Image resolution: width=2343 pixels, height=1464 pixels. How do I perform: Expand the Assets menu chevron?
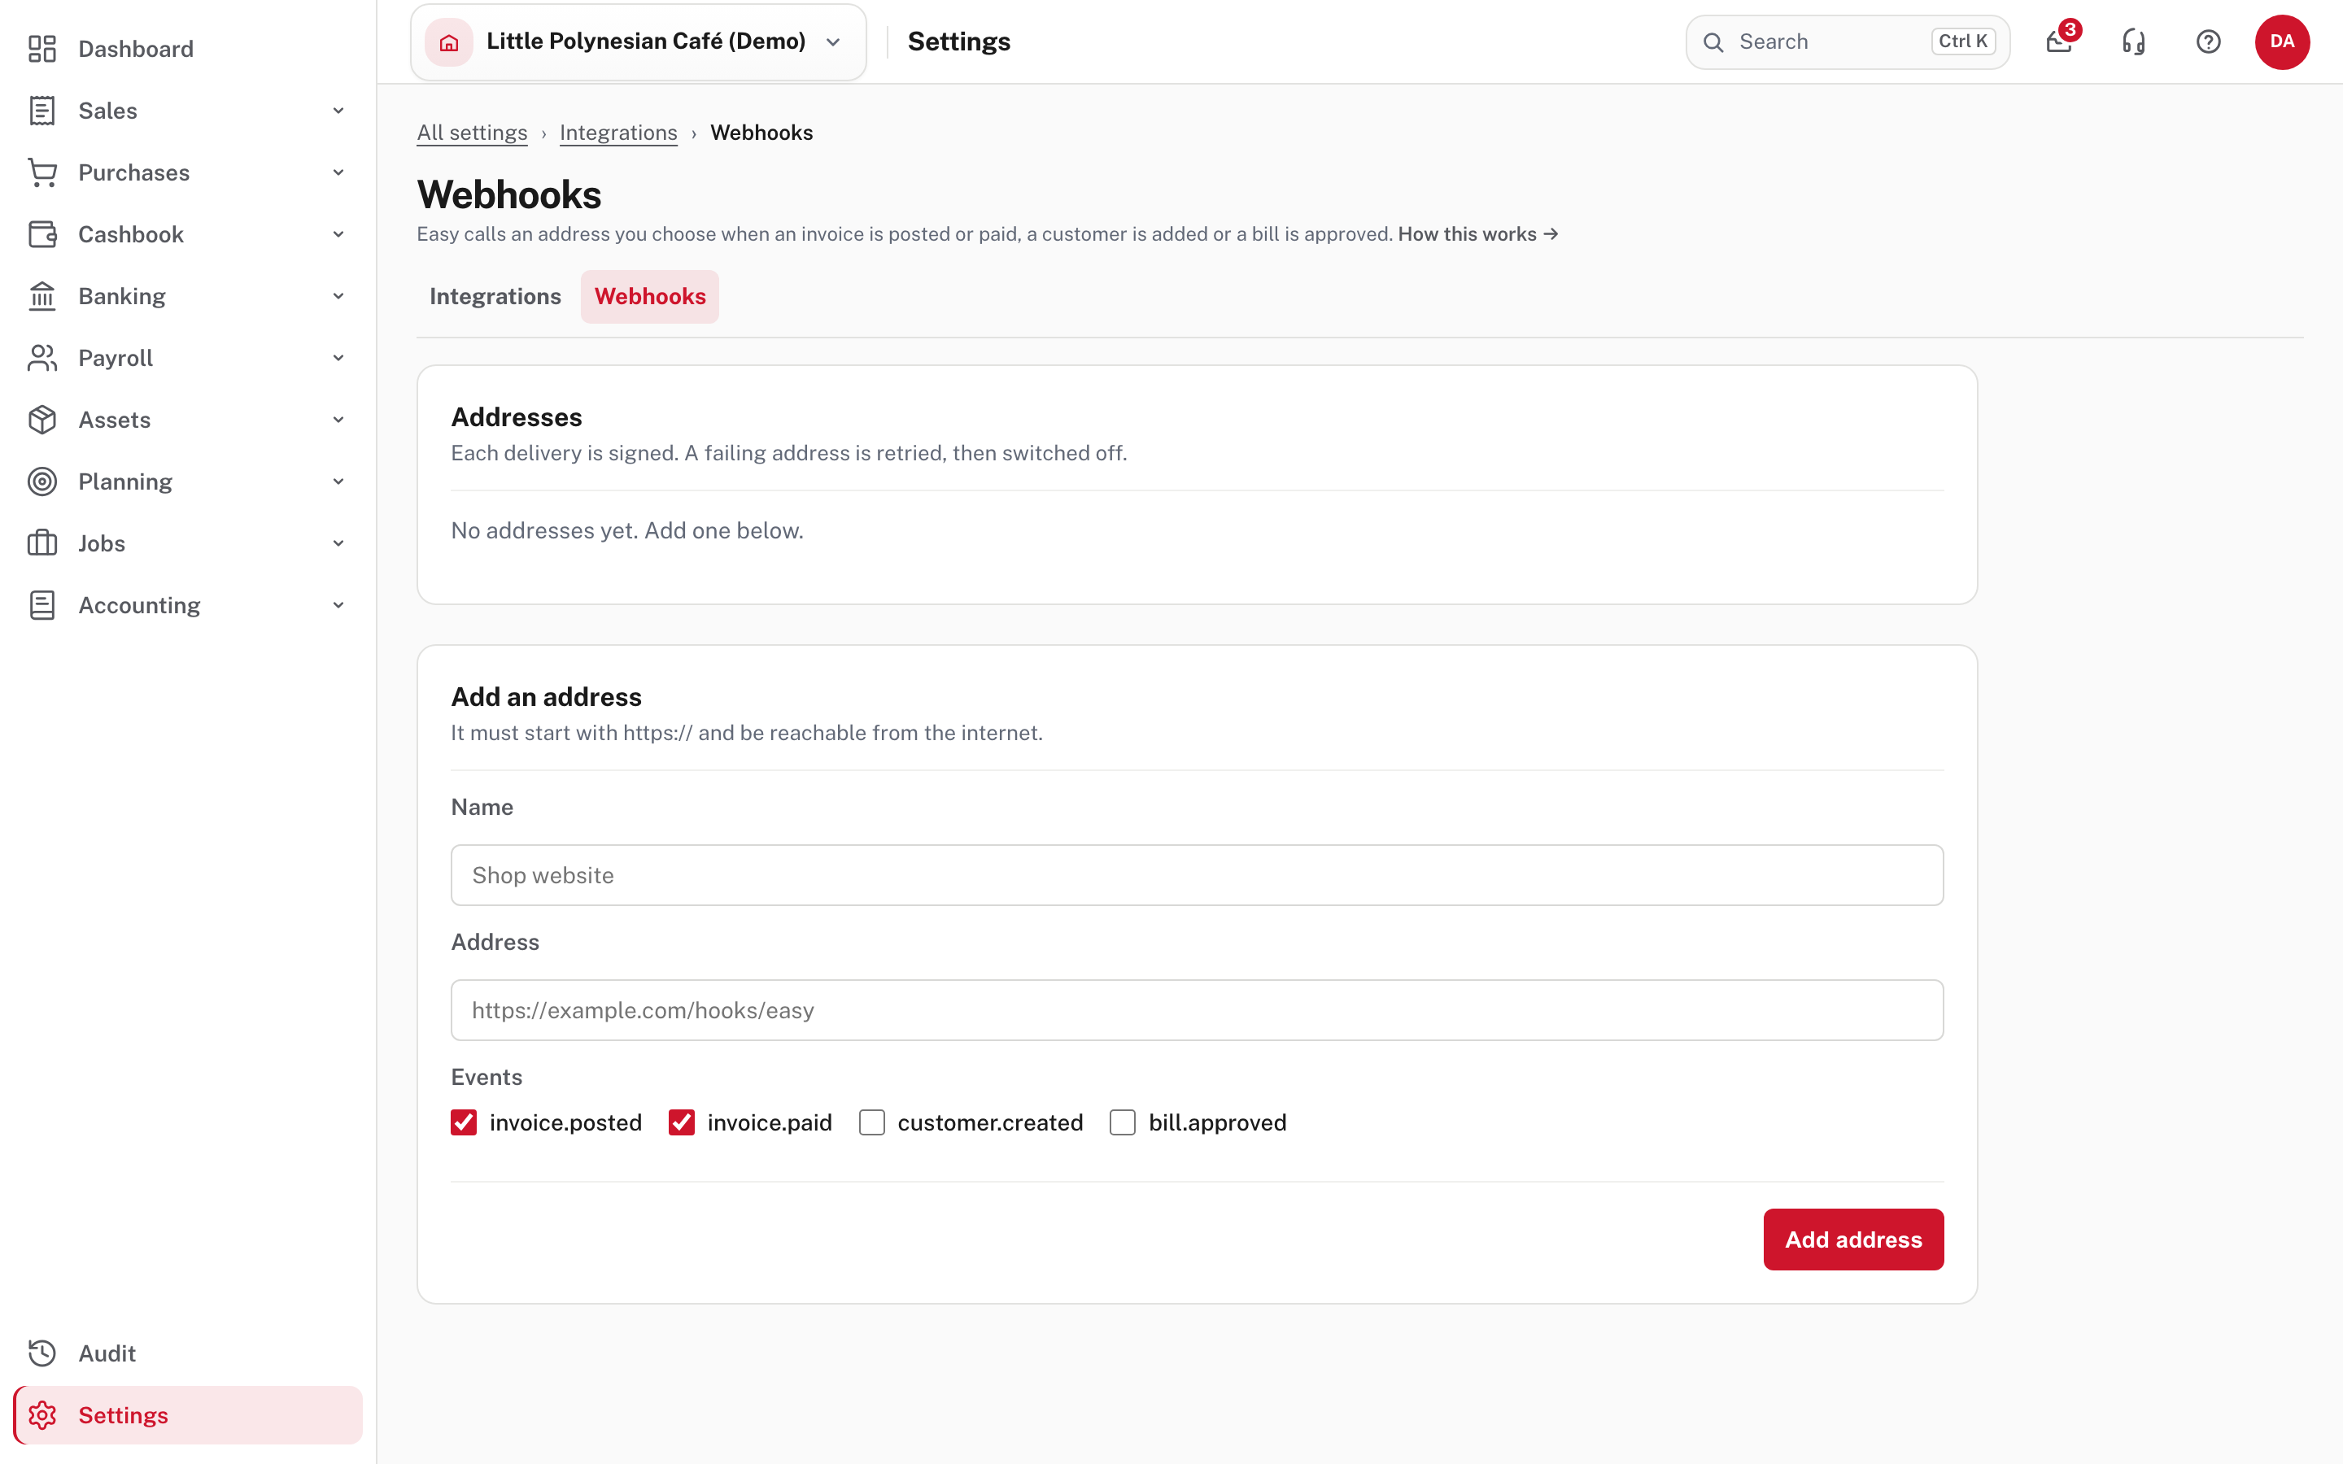338,419
